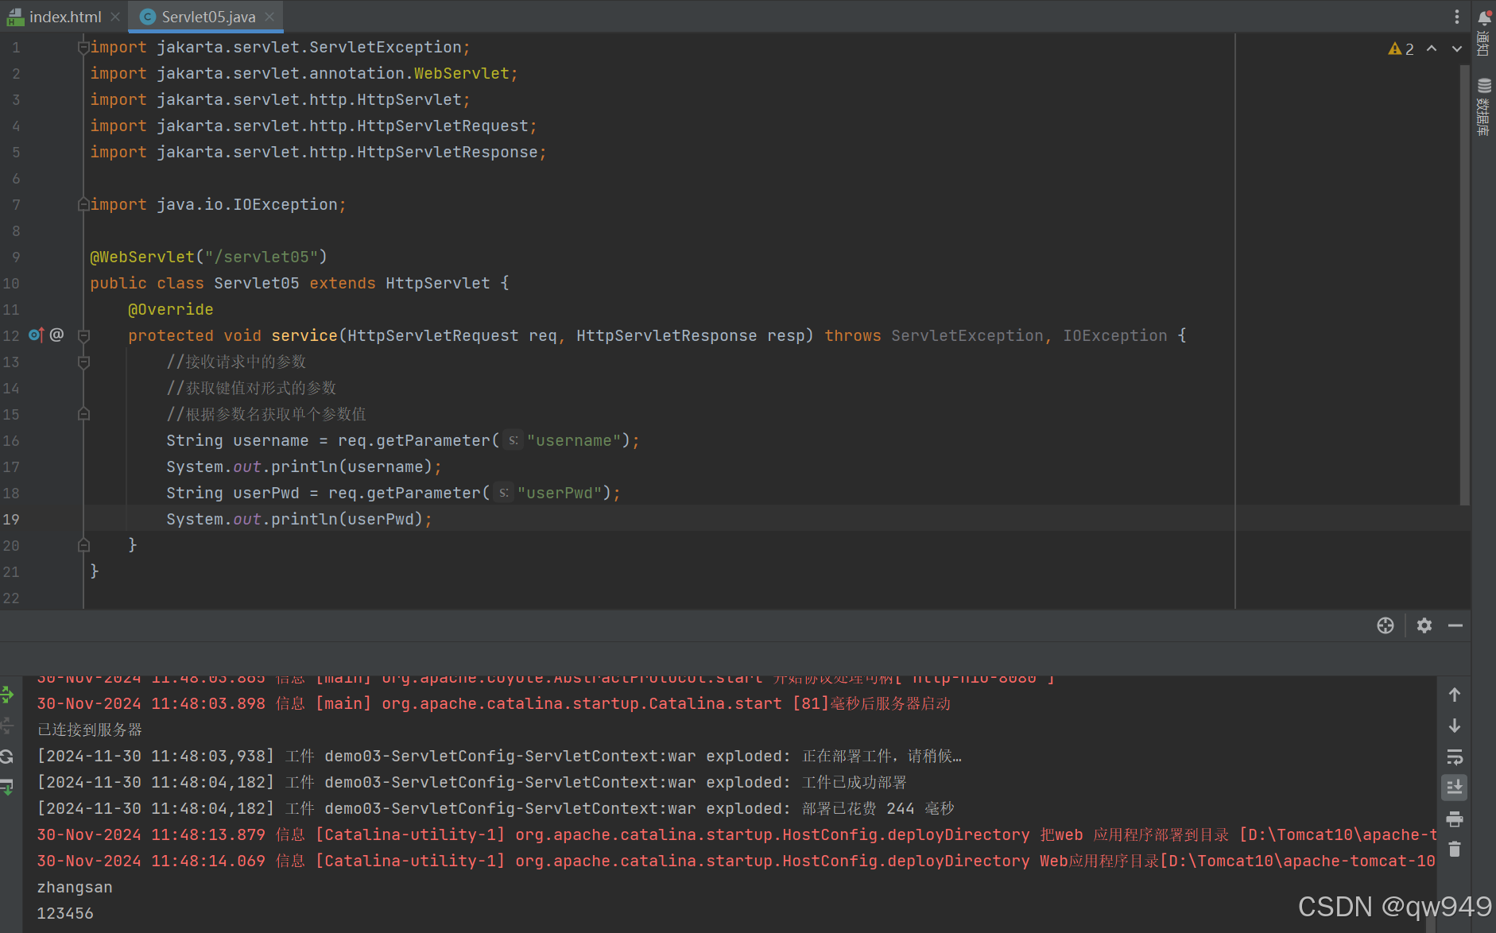Image resolution: width=1496 pixels, height=933 pixels.
Task: Clear all console output with trash icon
Action: click(1455, 850)
